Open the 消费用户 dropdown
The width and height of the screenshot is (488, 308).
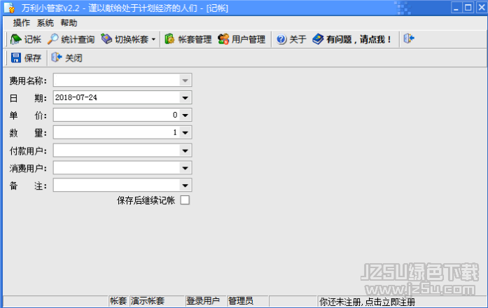[185, 168]
